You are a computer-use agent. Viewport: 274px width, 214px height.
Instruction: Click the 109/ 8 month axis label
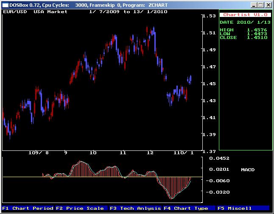tap(39, 153)
